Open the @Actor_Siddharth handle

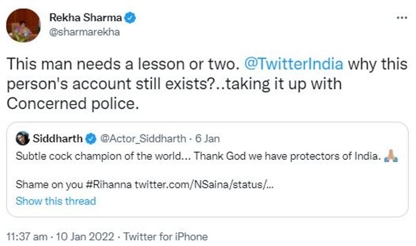click(x=143, y=139)
